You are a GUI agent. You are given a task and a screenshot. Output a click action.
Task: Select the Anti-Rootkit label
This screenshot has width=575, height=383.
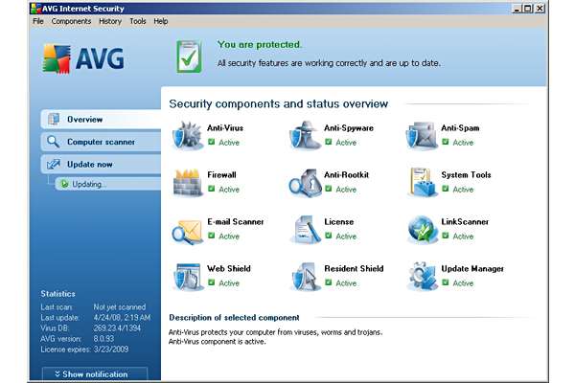click(x=347, y=175)
